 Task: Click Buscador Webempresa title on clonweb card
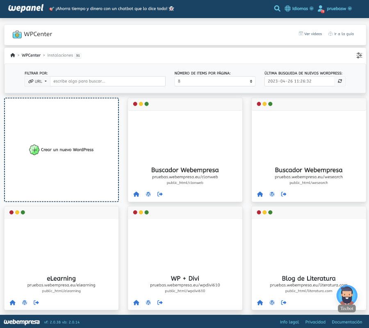pos(185,170)
